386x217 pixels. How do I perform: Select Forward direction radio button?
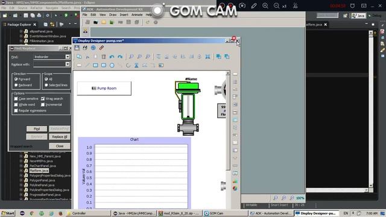pos(16,79)
